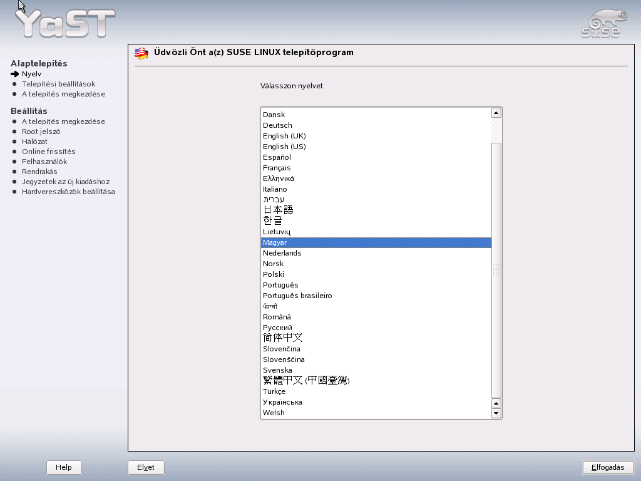Screen dimensions: 641x481
Task: Choose the Japanese 日本語 entry
Action: point(376,210)
